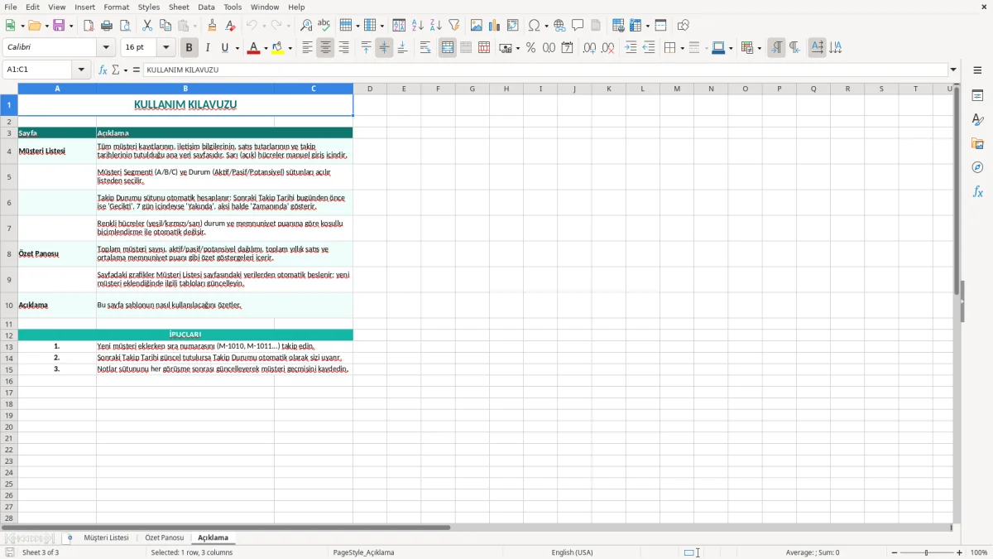Insert an image
The image size is (993, 559).
click(x=477, y=26)
